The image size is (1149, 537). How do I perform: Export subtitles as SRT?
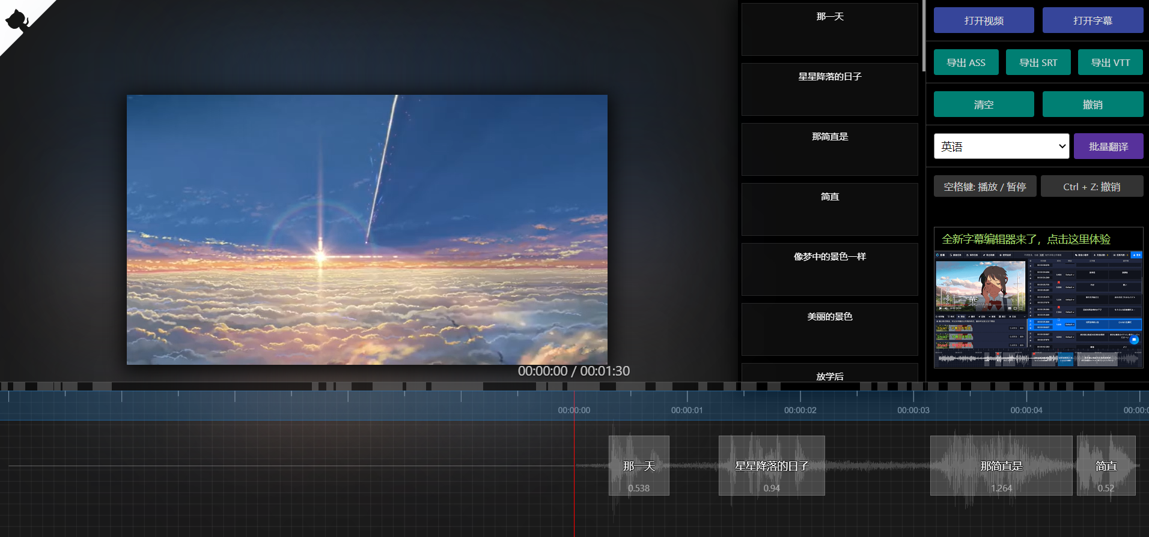coord(1038,62)
